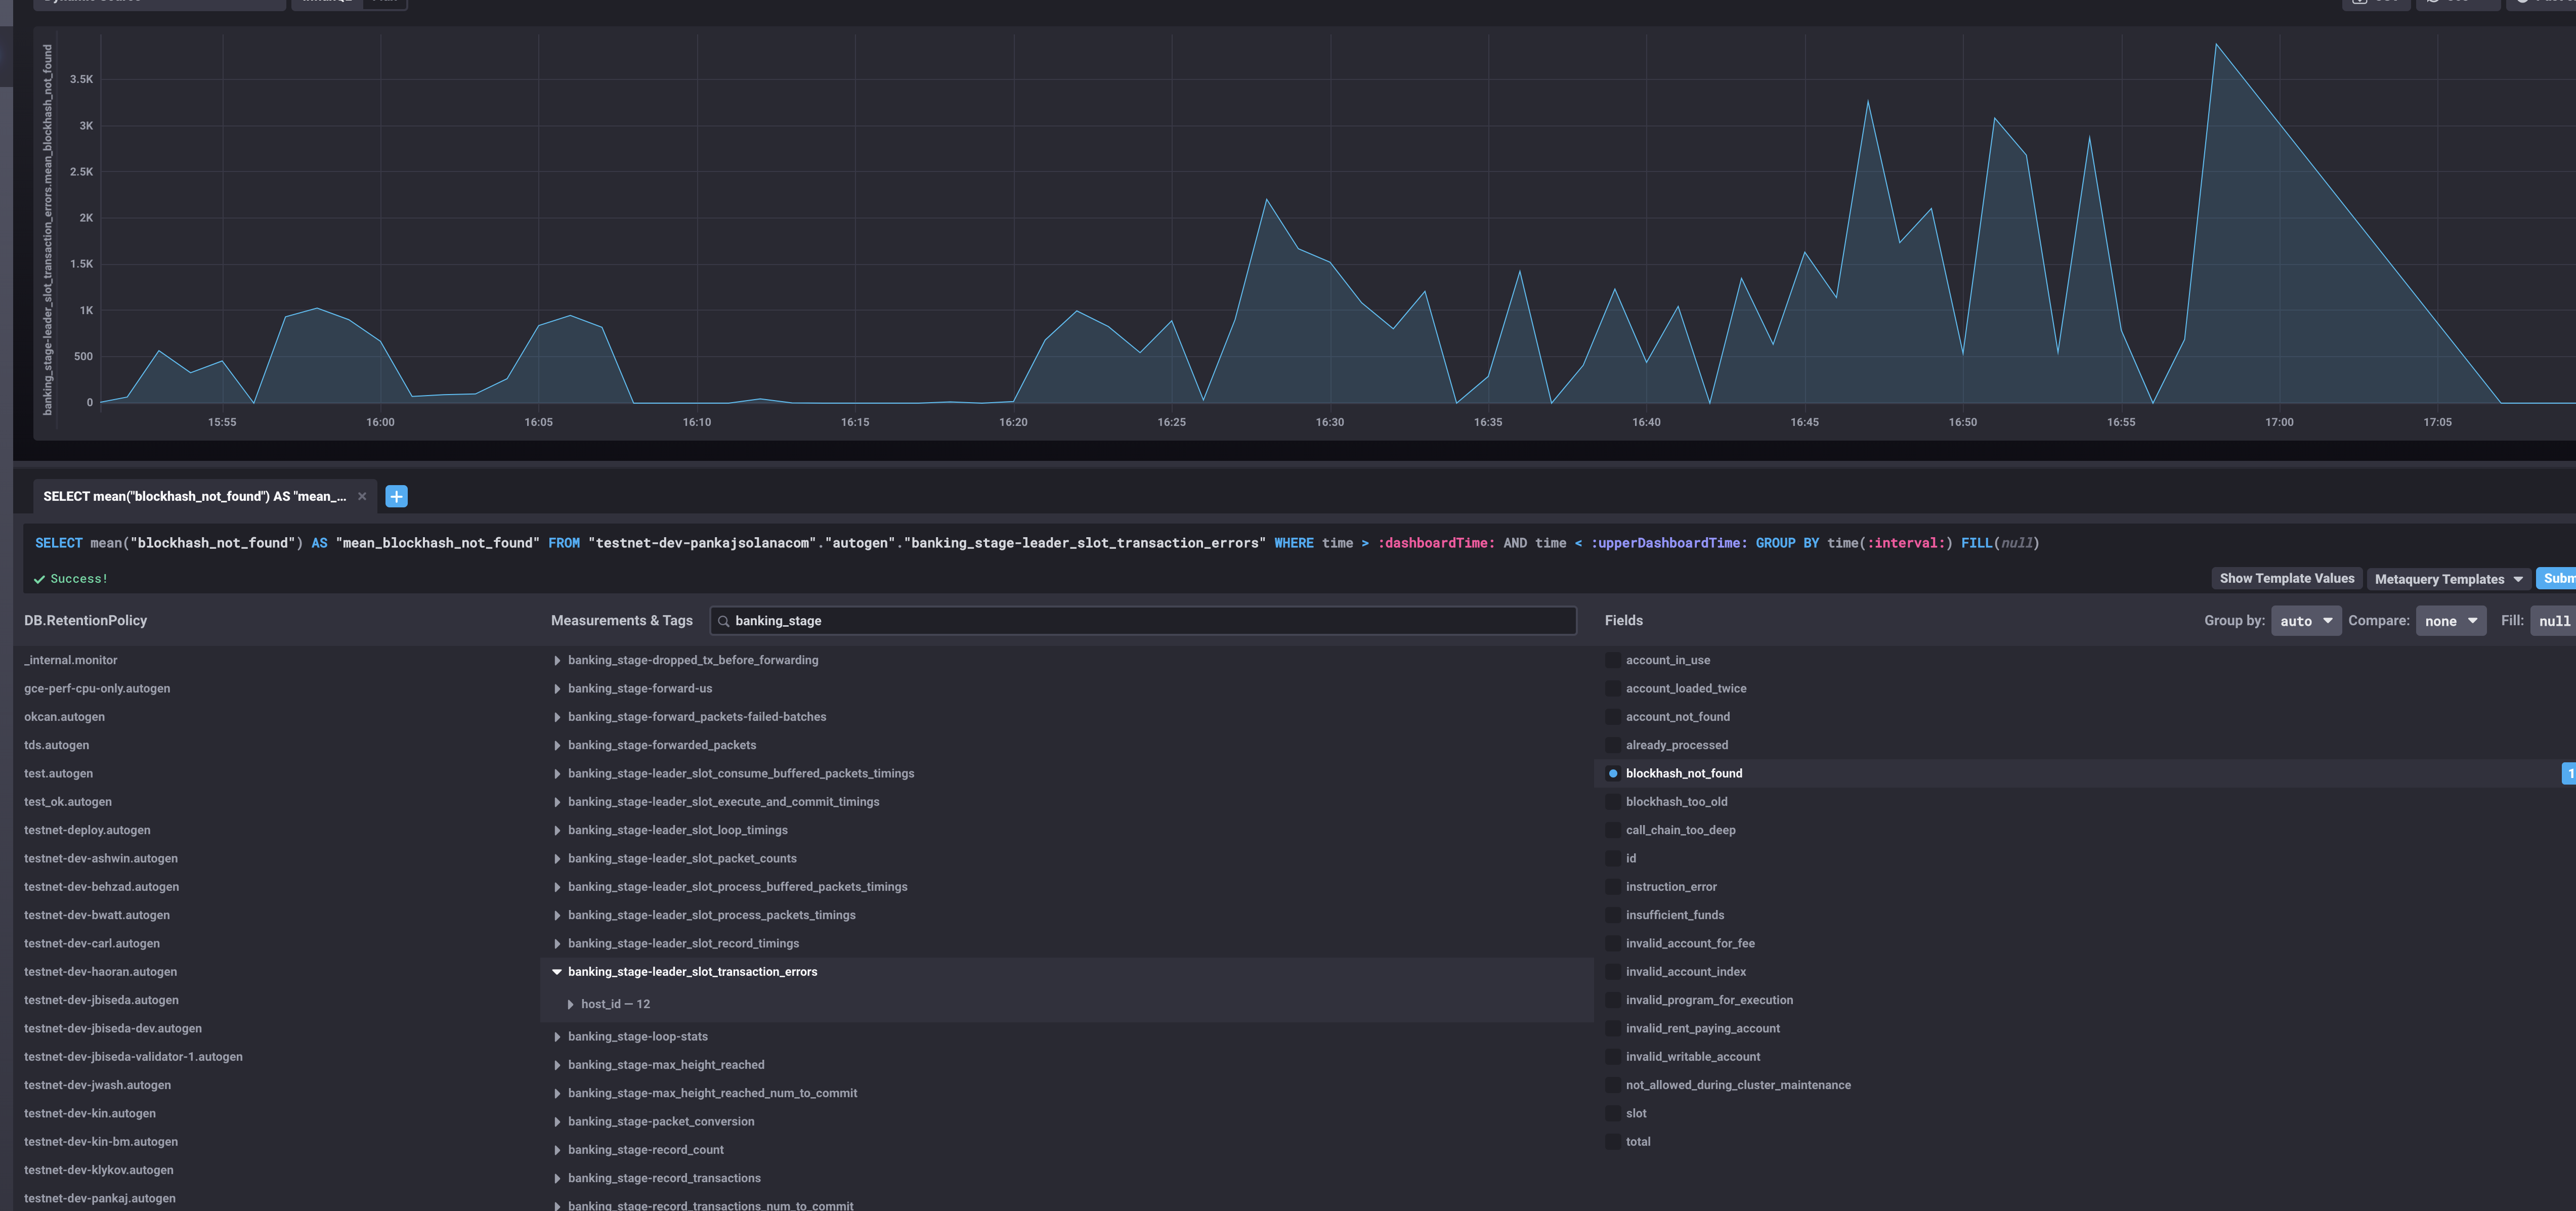The height and width of the screenshot is (1211, 2576).
Task: Enable the already_processed field
Action: pyautogui.click(x=1613, y=745)
